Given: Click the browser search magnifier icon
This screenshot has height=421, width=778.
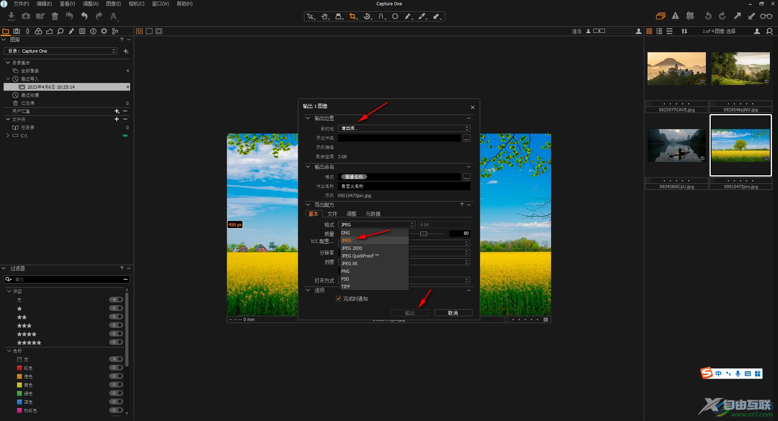Looking at the screenshot, I should coord(769,31).
